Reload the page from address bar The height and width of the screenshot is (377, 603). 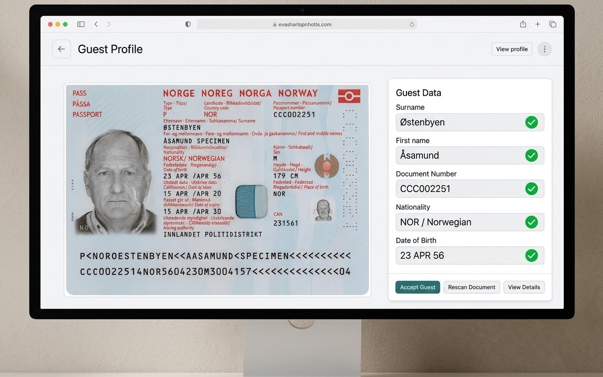[412, 24]
